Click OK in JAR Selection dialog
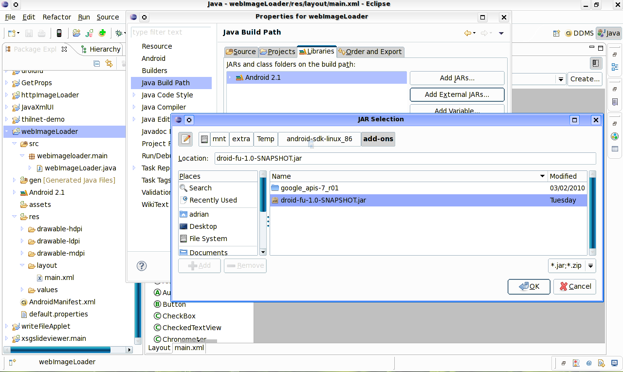623x372 pixels. pos(529,286)
